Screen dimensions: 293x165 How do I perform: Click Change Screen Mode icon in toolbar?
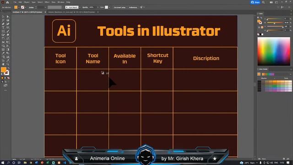tap(5, 86)
